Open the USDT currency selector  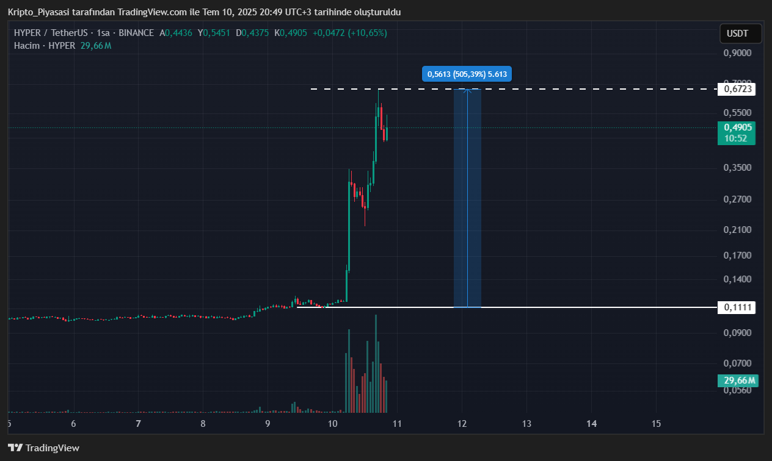click(740, 34)
